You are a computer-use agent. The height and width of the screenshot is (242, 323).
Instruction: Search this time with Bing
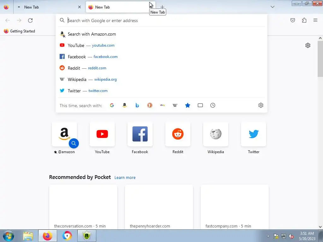tap(137, 105)
